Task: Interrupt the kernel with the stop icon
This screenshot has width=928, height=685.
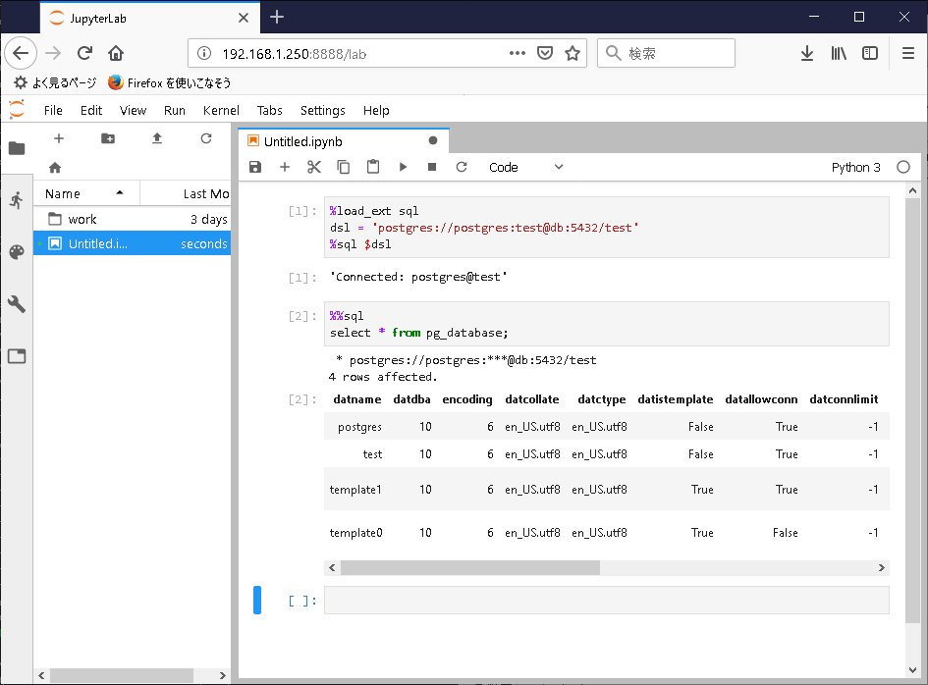Action: (431, 167)
